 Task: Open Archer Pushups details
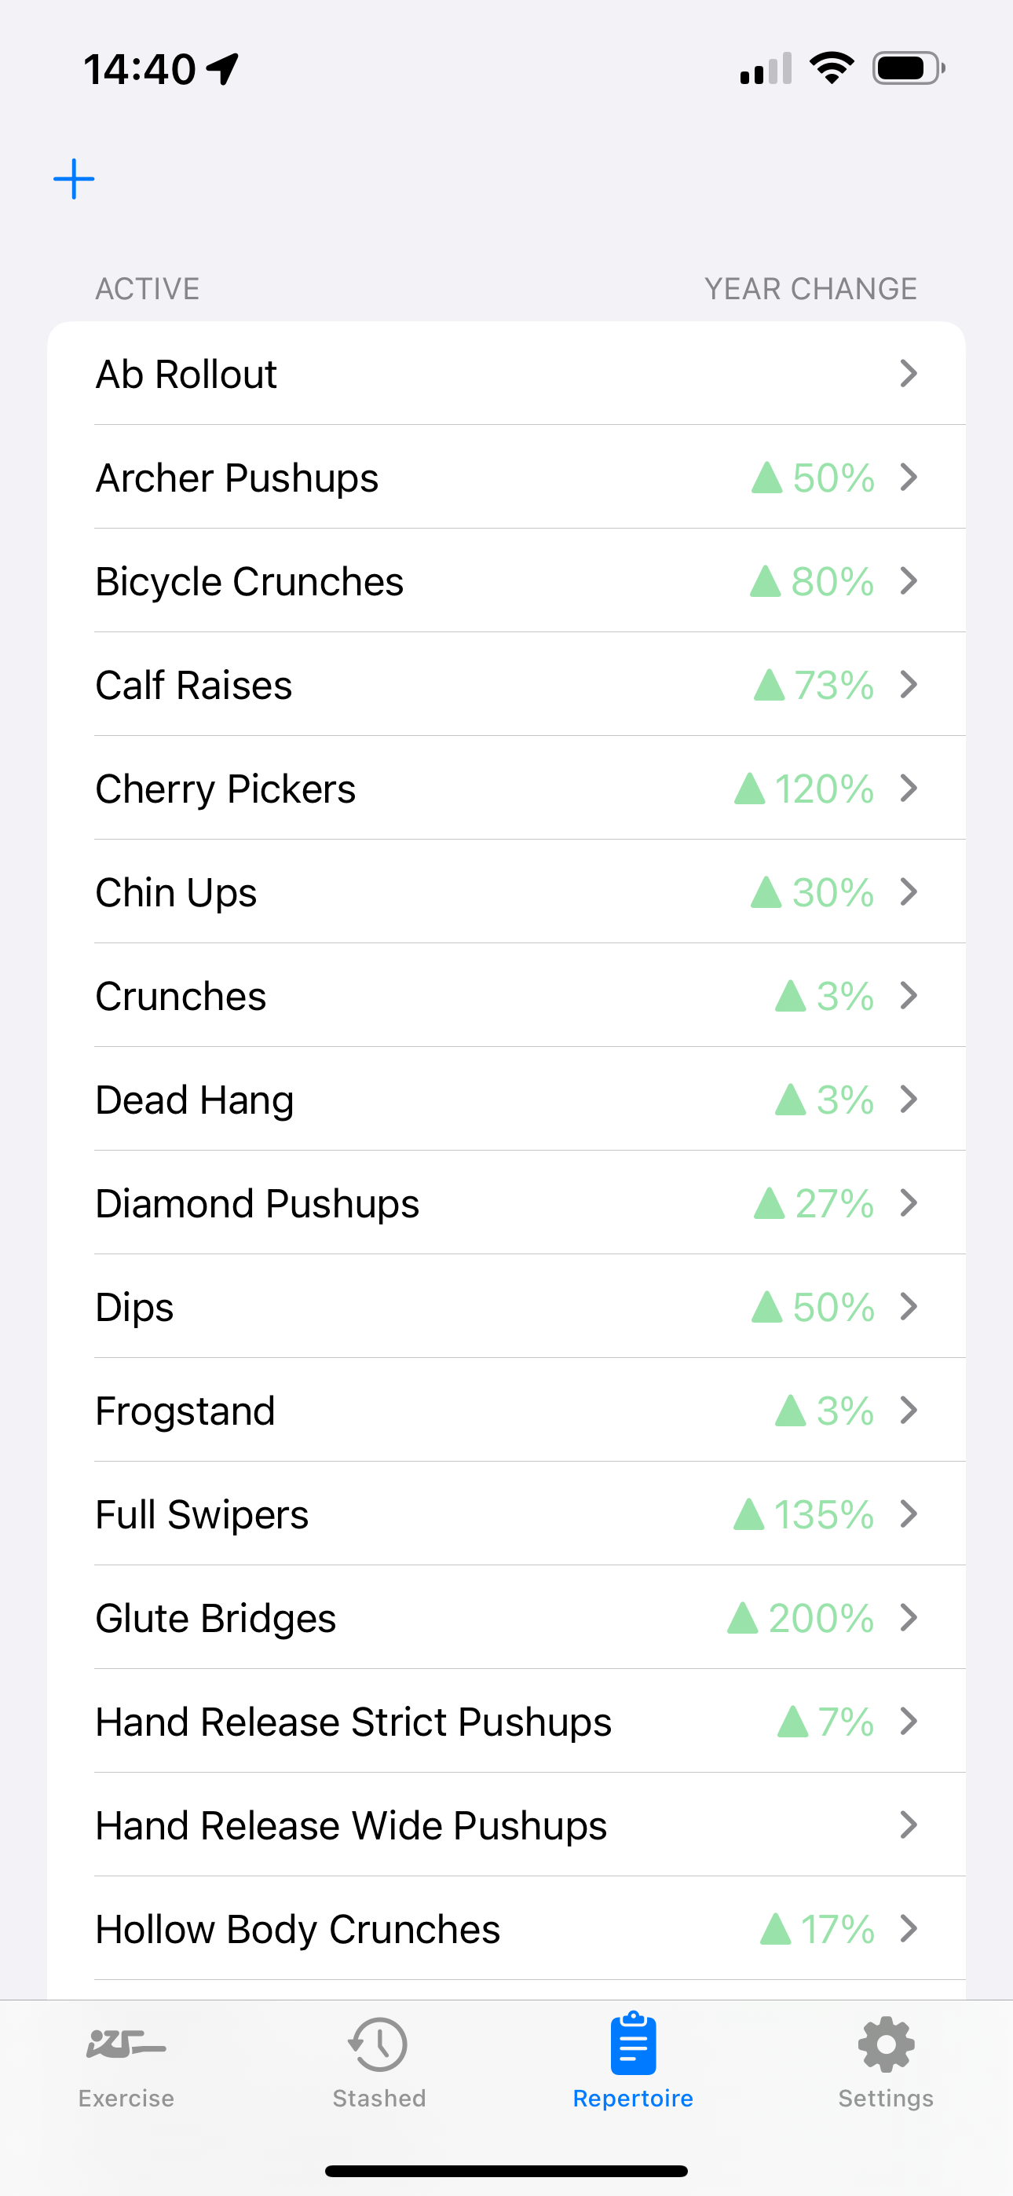point(506,478)
